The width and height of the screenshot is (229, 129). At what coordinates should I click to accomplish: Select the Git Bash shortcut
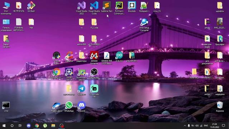tap(31, 6)
